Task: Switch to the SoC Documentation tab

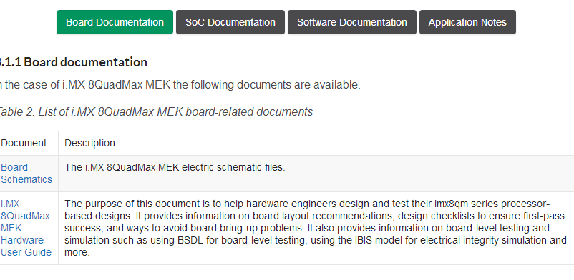Action: click(230, 22)
